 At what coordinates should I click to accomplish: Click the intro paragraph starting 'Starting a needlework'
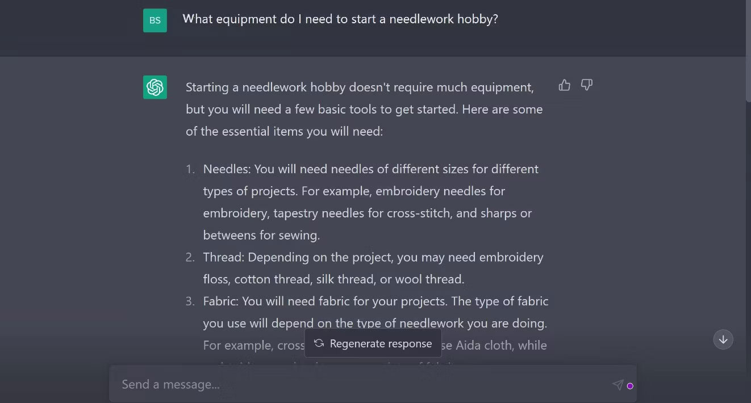(x=364, y=109)
